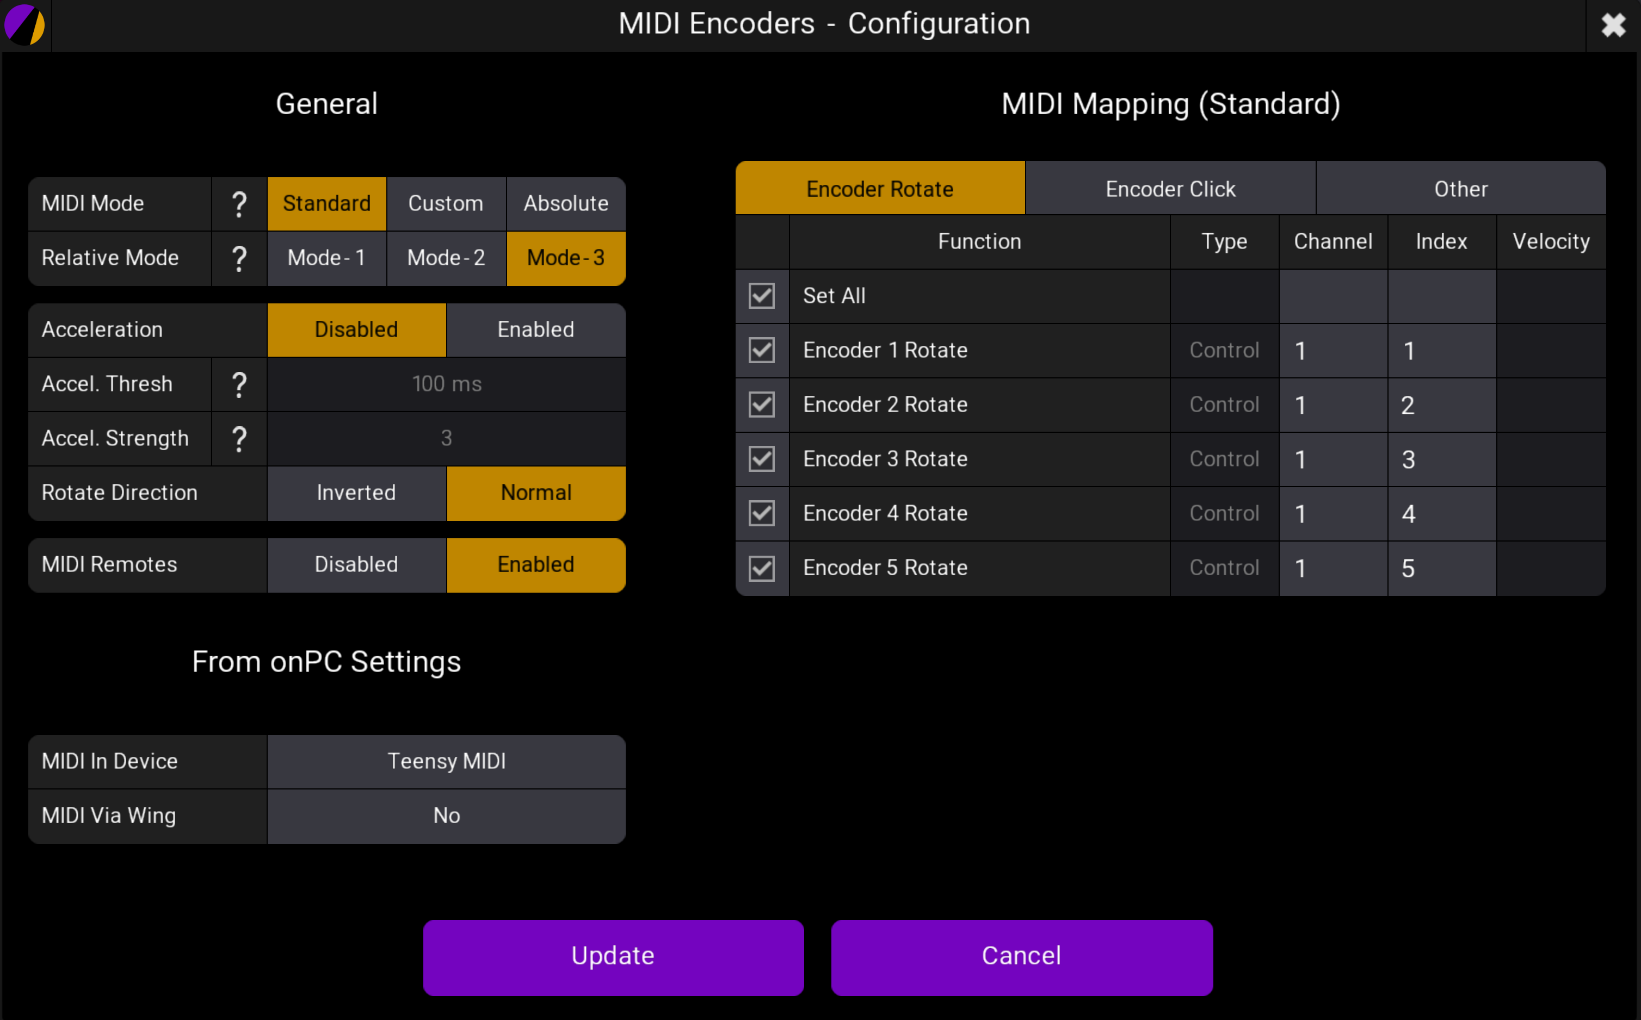Click the application logo icon
This screenshot has width=1641, height=1020.
[25, 24]
